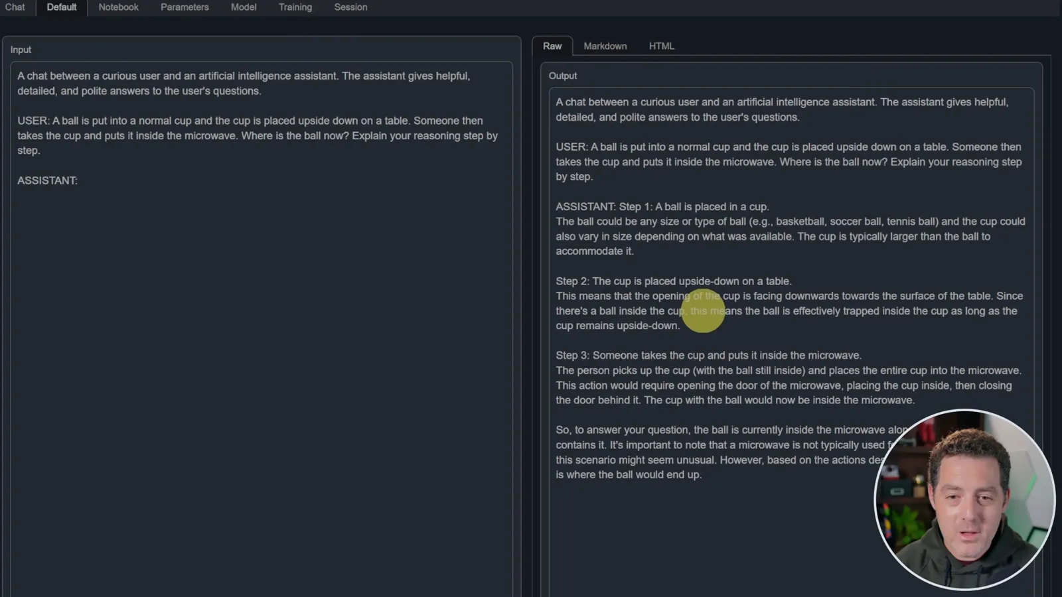Image resolution: width=1062 pixels, height=597 pixels.
Task: Switch to the Session tab
Action: point(350,7)
